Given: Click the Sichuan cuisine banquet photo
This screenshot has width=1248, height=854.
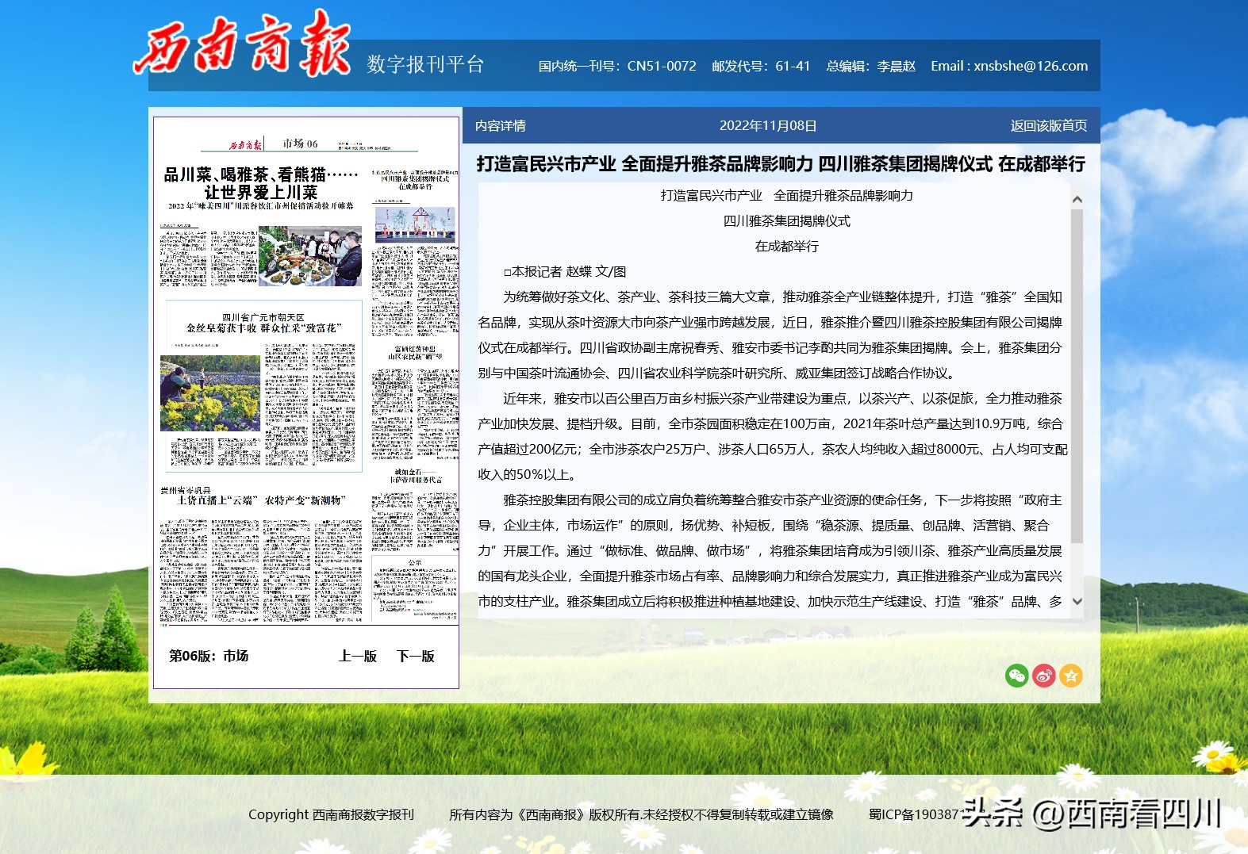Looking at the screenshot, I should [310, 256].
